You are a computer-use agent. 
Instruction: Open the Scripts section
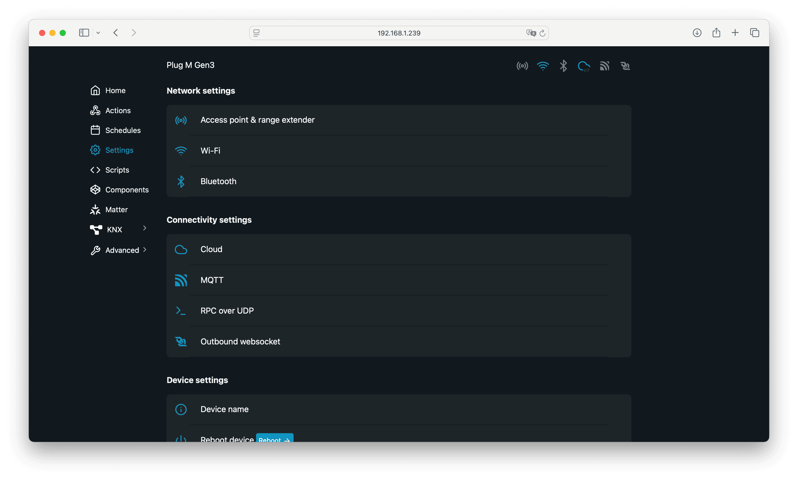[x=117, y=170]
